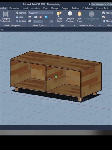Screen dimensions: 112x150
Task: Switch to the Add-ins ribbon tab
Action: (x=76, y=8)
